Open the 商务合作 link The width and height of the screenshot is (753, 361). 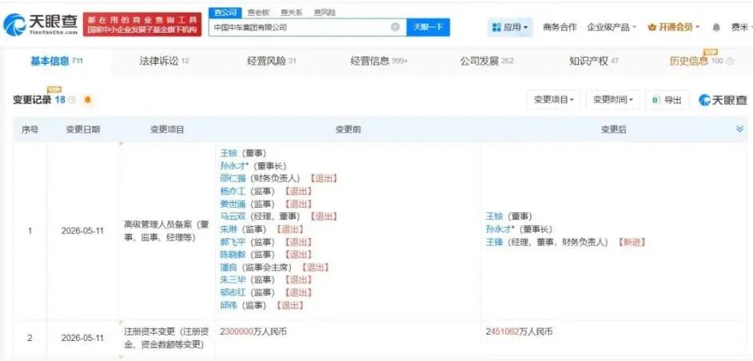click(x=560, y=27)
